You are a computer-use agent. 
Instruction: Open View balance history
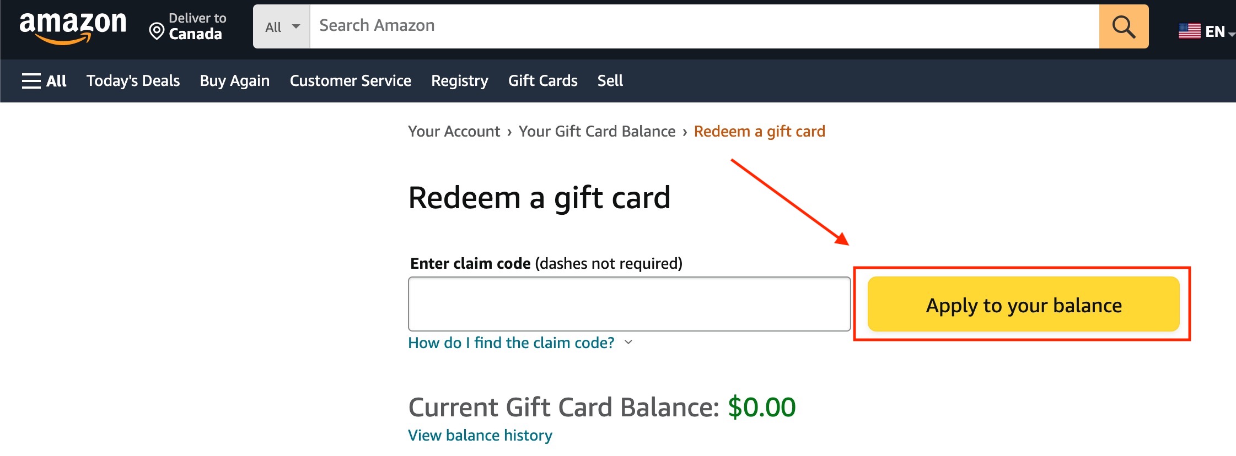pos(479,435)
